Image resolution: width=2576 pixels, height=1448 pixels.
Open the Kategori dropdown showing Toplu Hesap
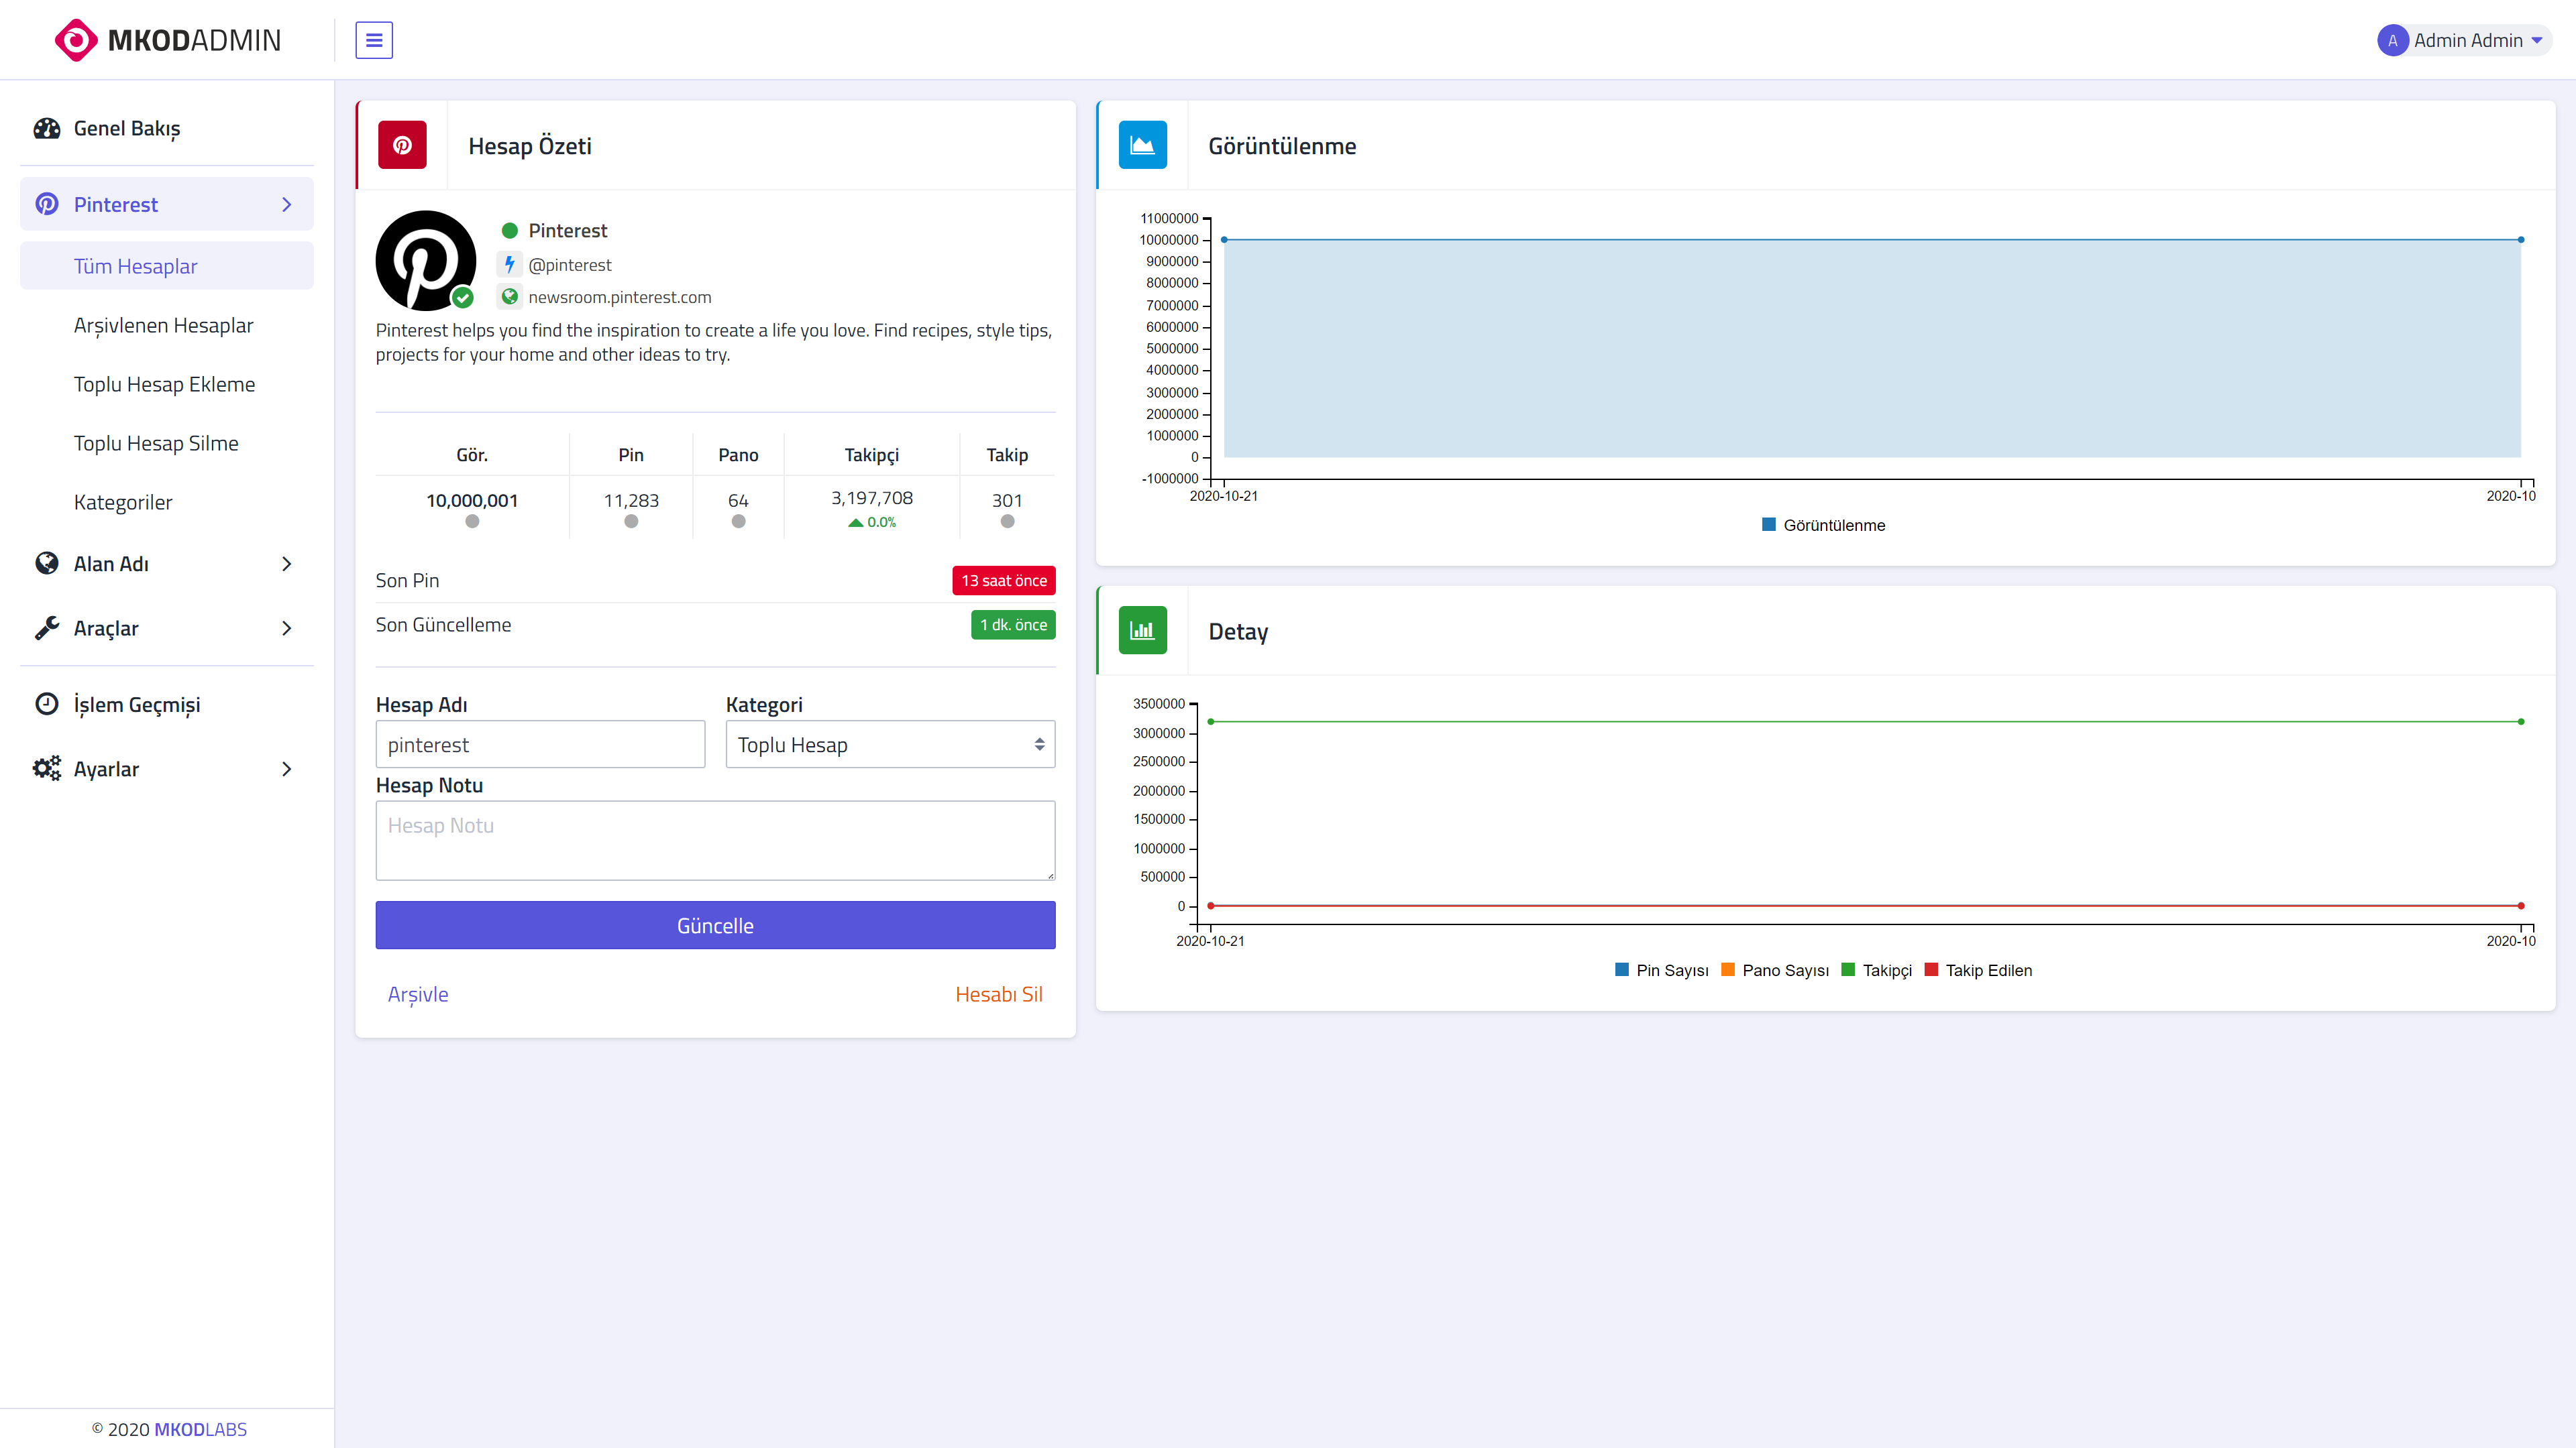[x=890, y=745]
